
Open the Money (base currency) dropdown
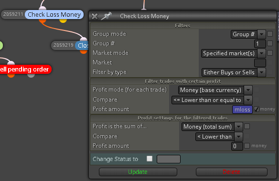(x=215, y=90)
